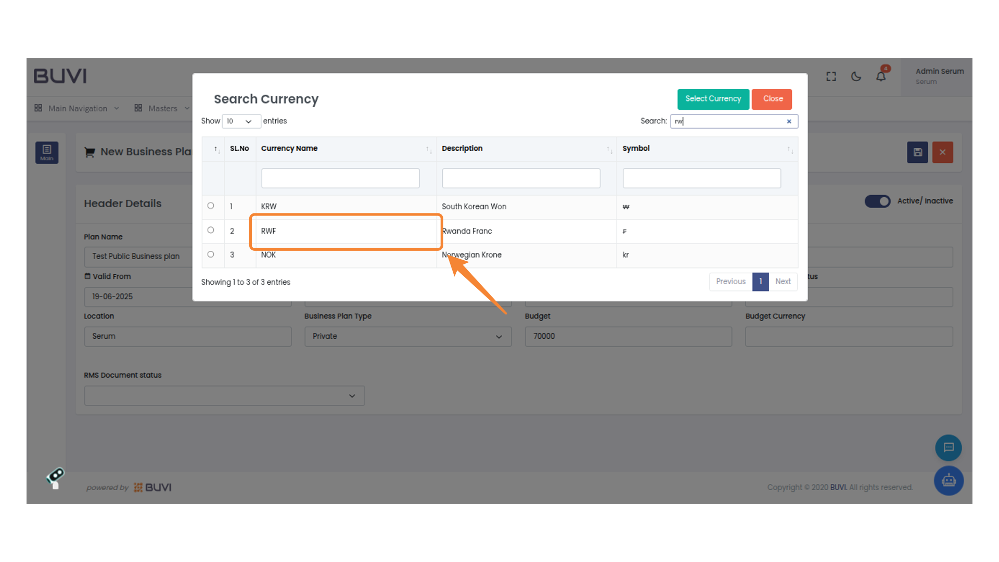
Task: Enter fullscreen using the expand icon
Action: (831, 76)
